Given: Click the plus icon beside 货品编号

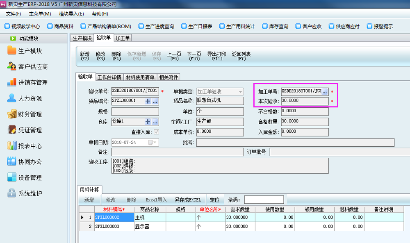Looking at the screenshot, I should coord(148,101).
